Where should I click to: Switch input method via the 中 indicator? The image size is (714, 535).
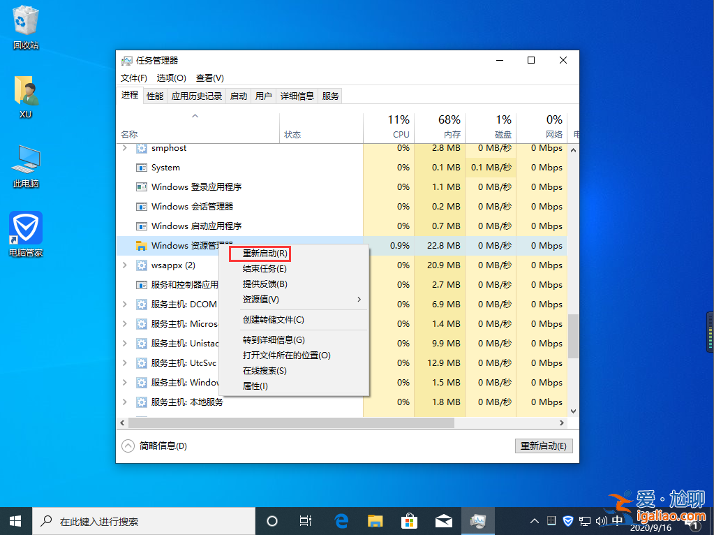[617, 520]
